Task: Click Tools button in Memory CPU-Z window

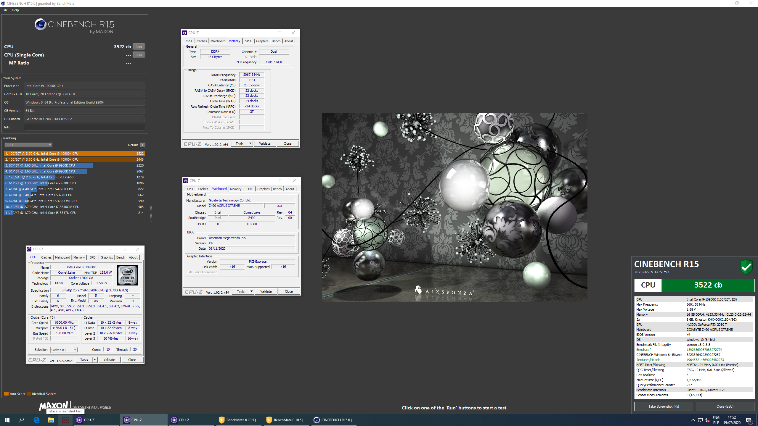Action: click(240, 143)
